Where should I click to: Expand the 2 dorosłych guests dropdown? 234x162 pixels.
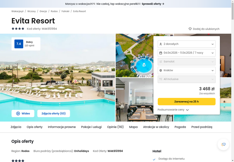tap(187, 44)
